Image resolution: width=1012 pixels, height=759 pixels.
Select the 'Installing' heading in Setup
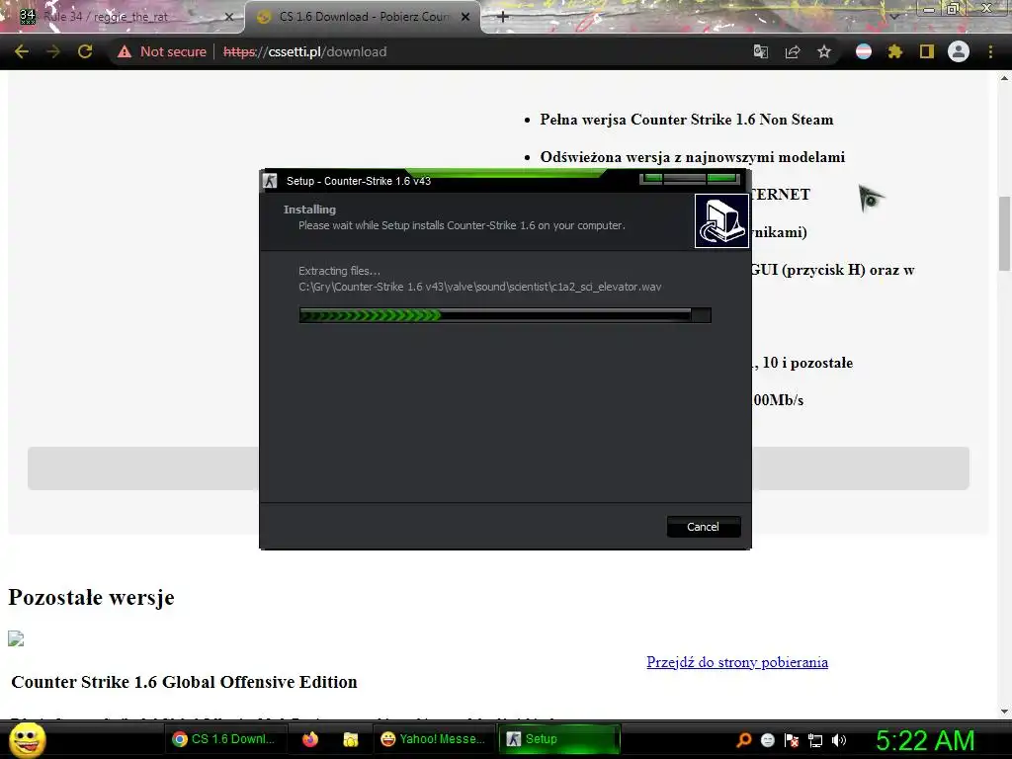pos(309,210)
